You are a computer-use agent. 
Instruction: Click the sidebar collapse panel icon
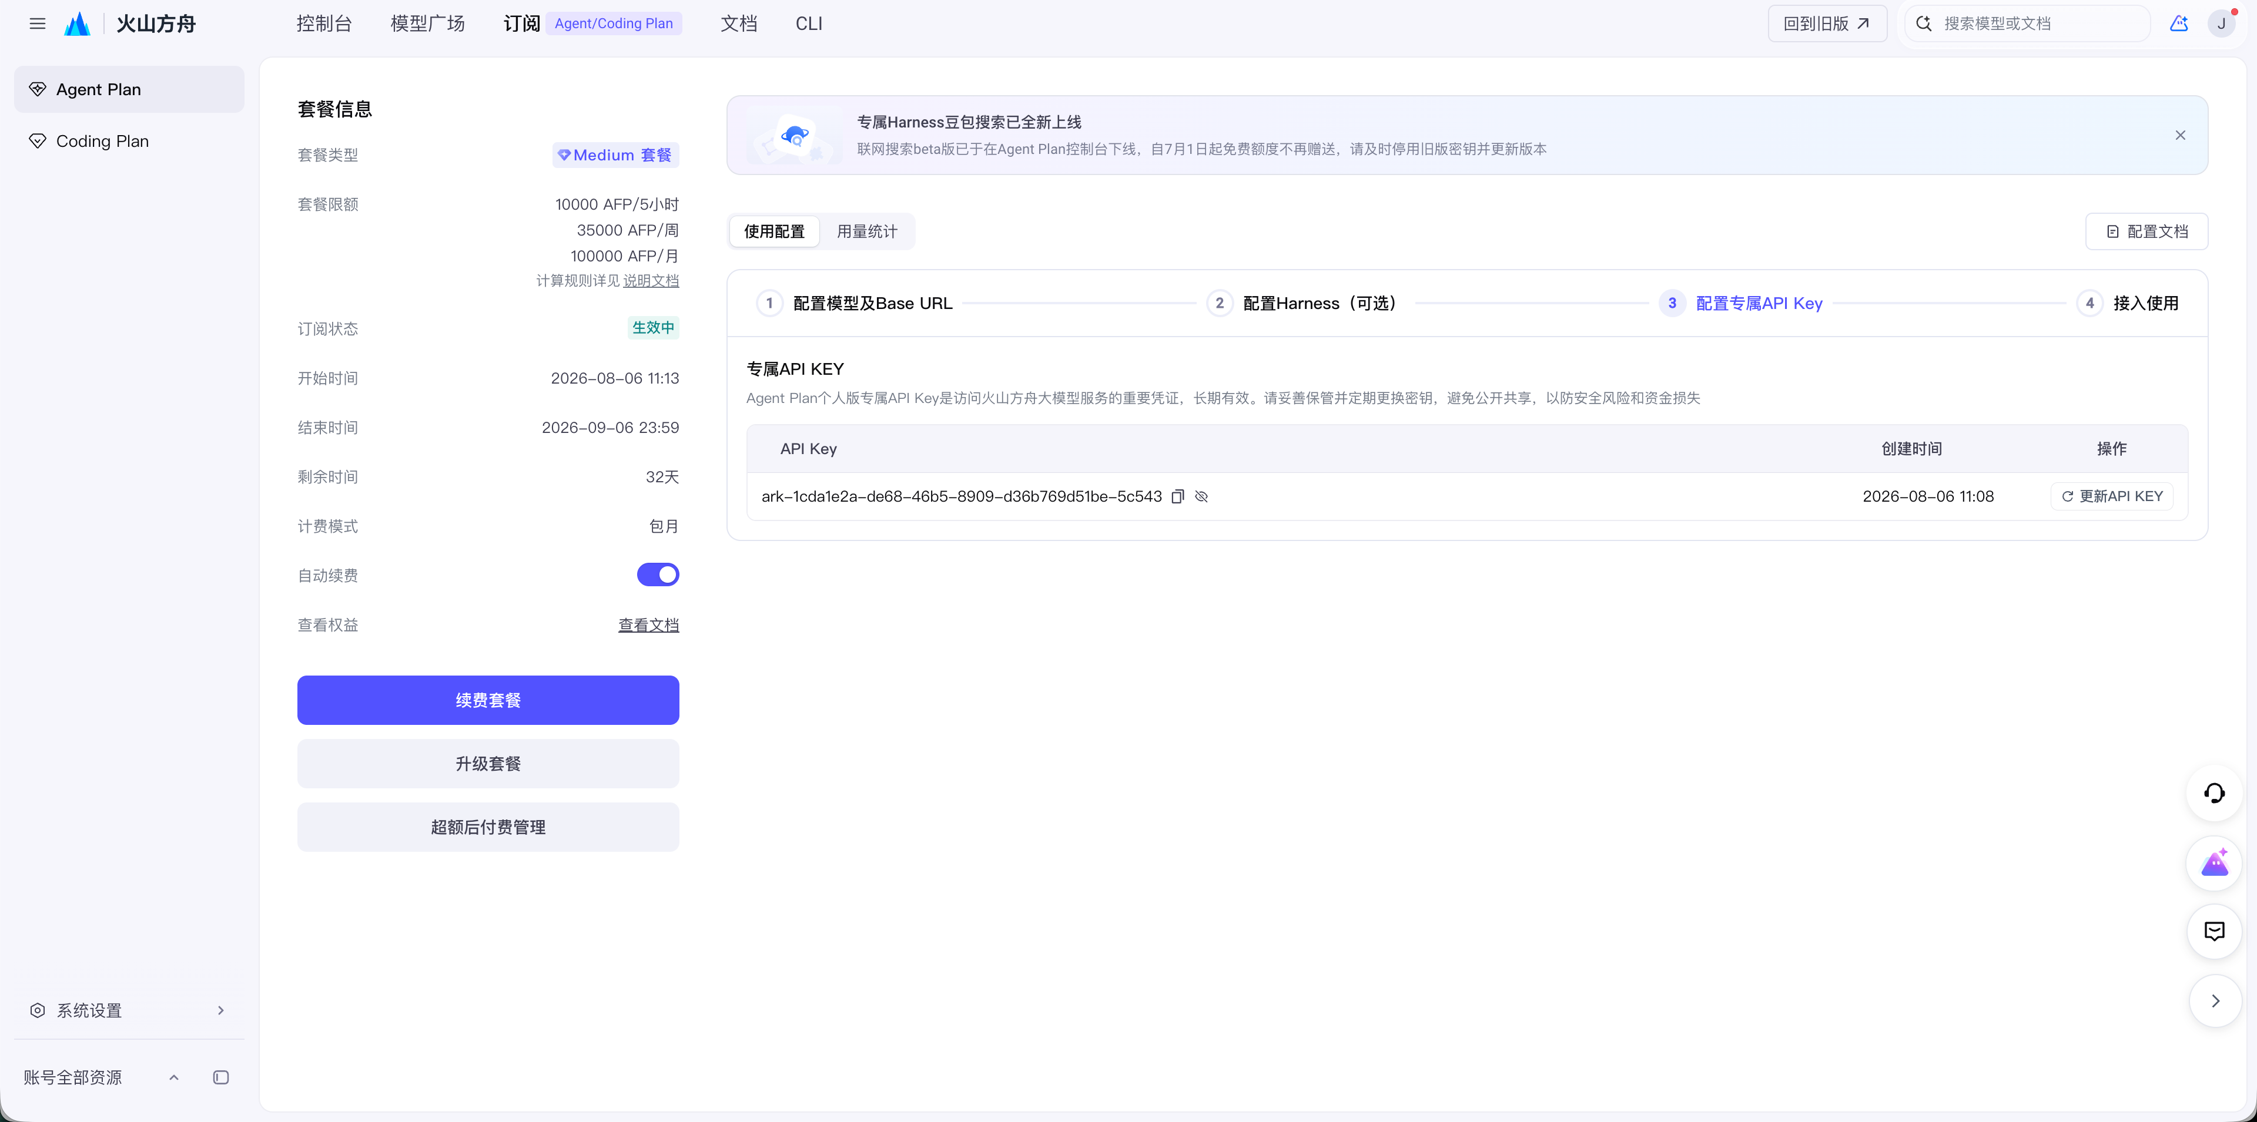click(x=221, y=1077)
